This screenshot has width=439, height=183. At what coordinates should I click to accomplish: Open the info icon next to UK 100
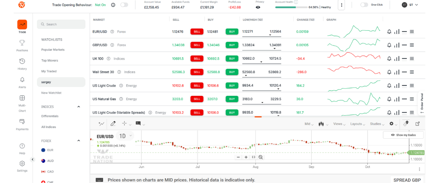coord(109,59)
